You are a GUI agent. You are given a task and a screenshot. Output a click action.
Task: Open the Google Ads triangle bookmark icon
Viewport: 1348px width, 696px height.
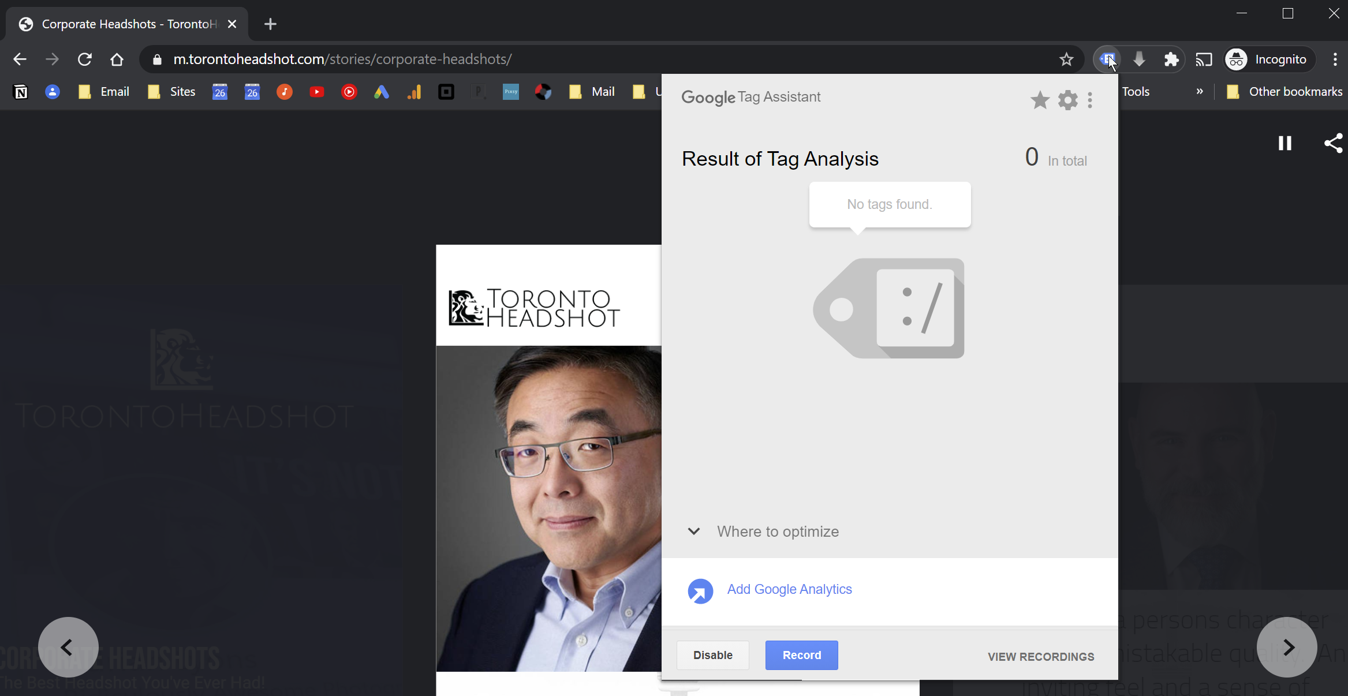pyautogui.click(x=382, y=91)
